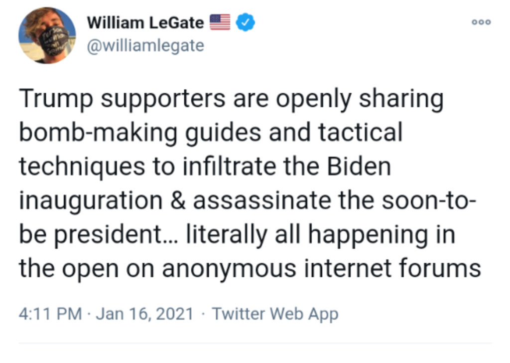Viewport: 510px width, 363px height.
Task: Click "Biden" in the tweet text
Action: 359,167
